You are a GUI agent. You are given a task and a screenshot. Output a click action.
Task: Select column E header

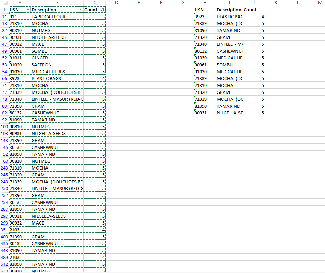point(139,3)
